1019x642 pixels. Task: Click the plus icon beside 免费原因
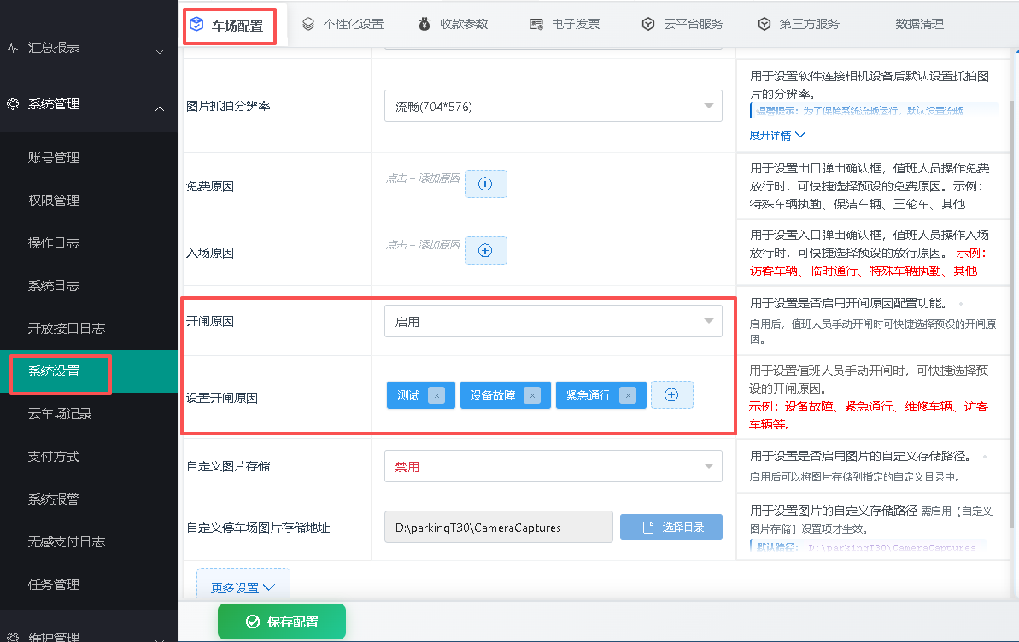coord(485,184)
